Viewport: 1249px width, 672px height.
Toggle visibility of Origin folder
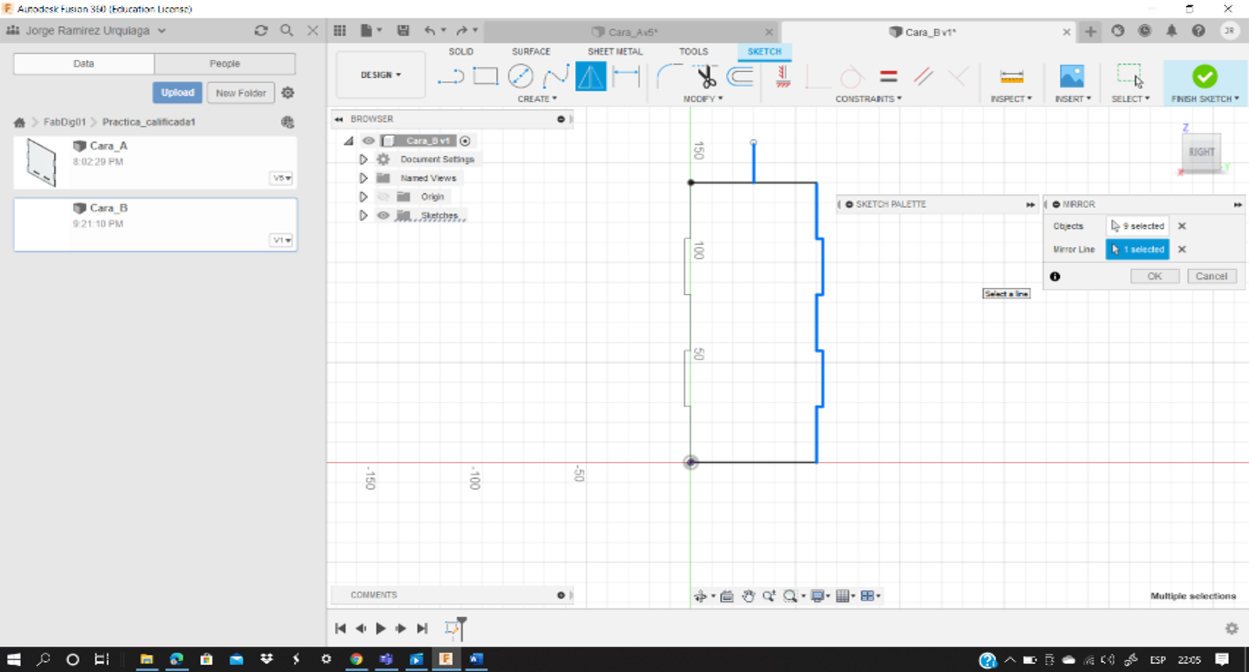coord(383,197)
